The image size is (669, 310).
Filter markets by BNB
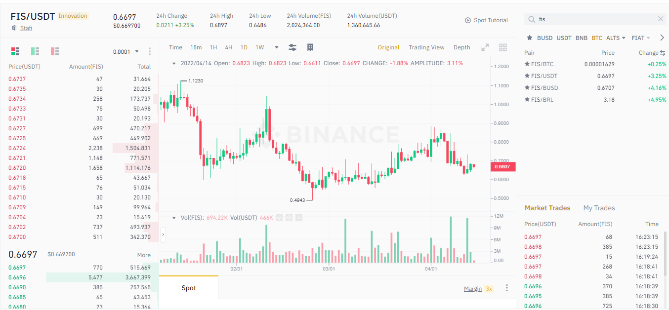click(582, 38)
